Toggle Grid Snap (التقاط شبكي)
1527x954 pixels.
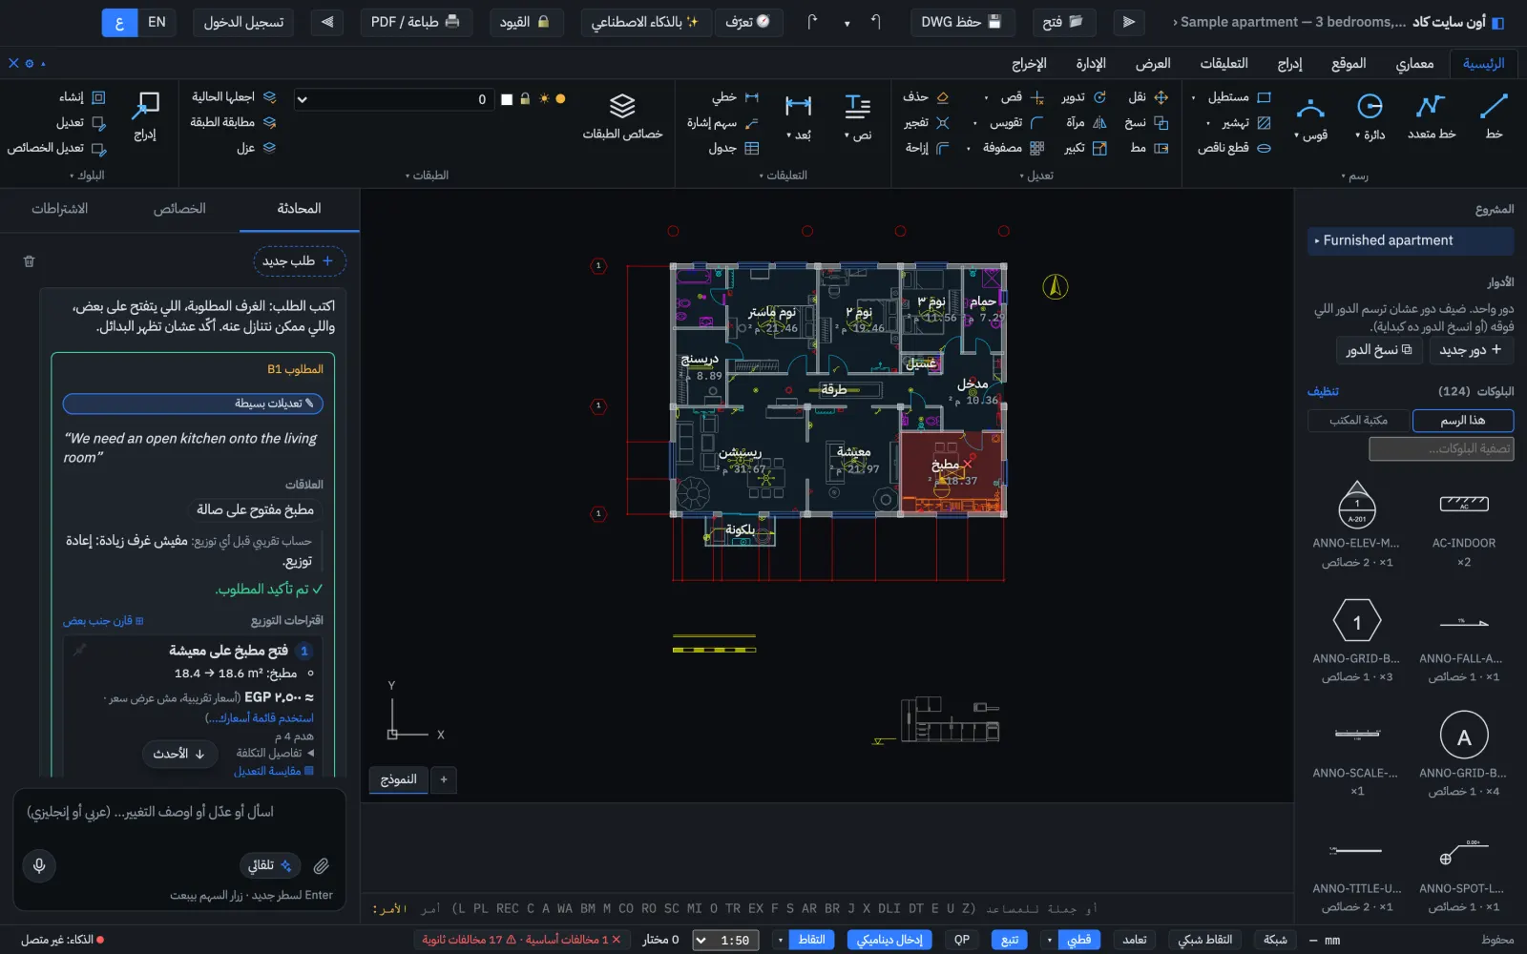click(x=1205, y=940)
